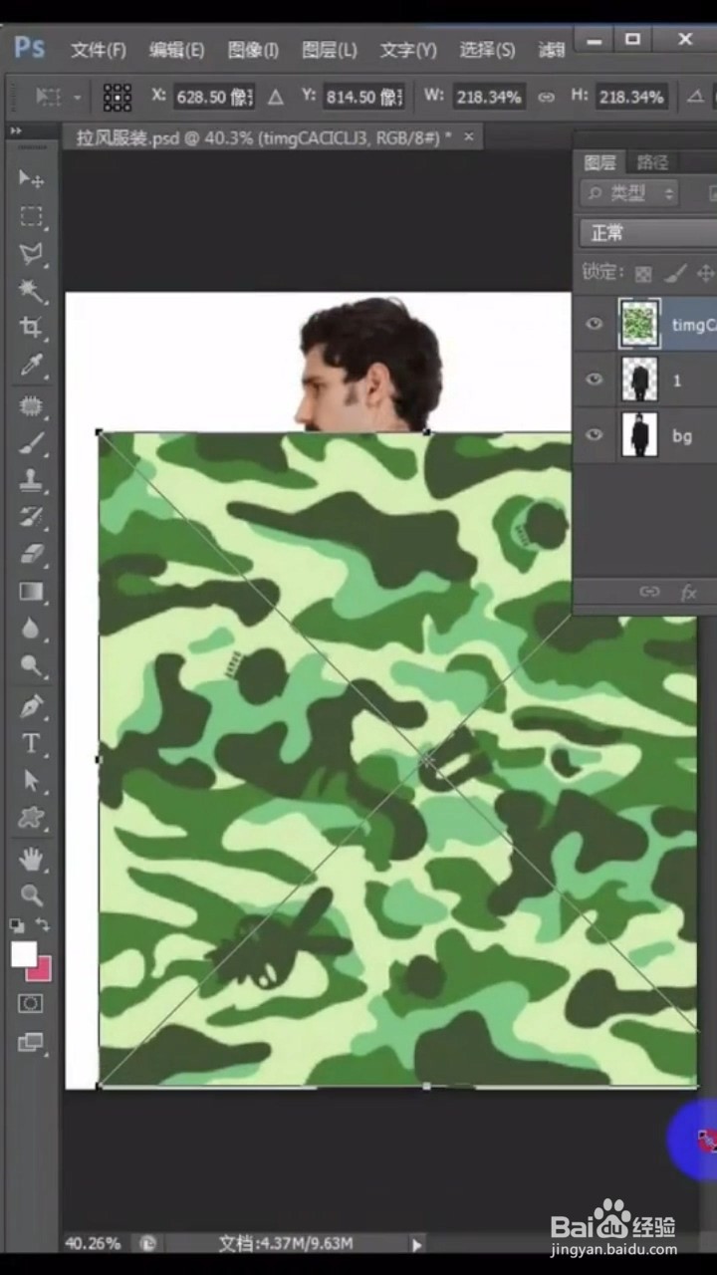Lock image pixels with brush icon

pyautogui.click(x=674, y=272)
